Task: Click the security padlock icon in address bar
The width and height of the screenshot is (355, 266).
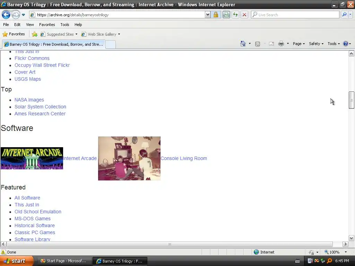Action: (x=216, y=15)
